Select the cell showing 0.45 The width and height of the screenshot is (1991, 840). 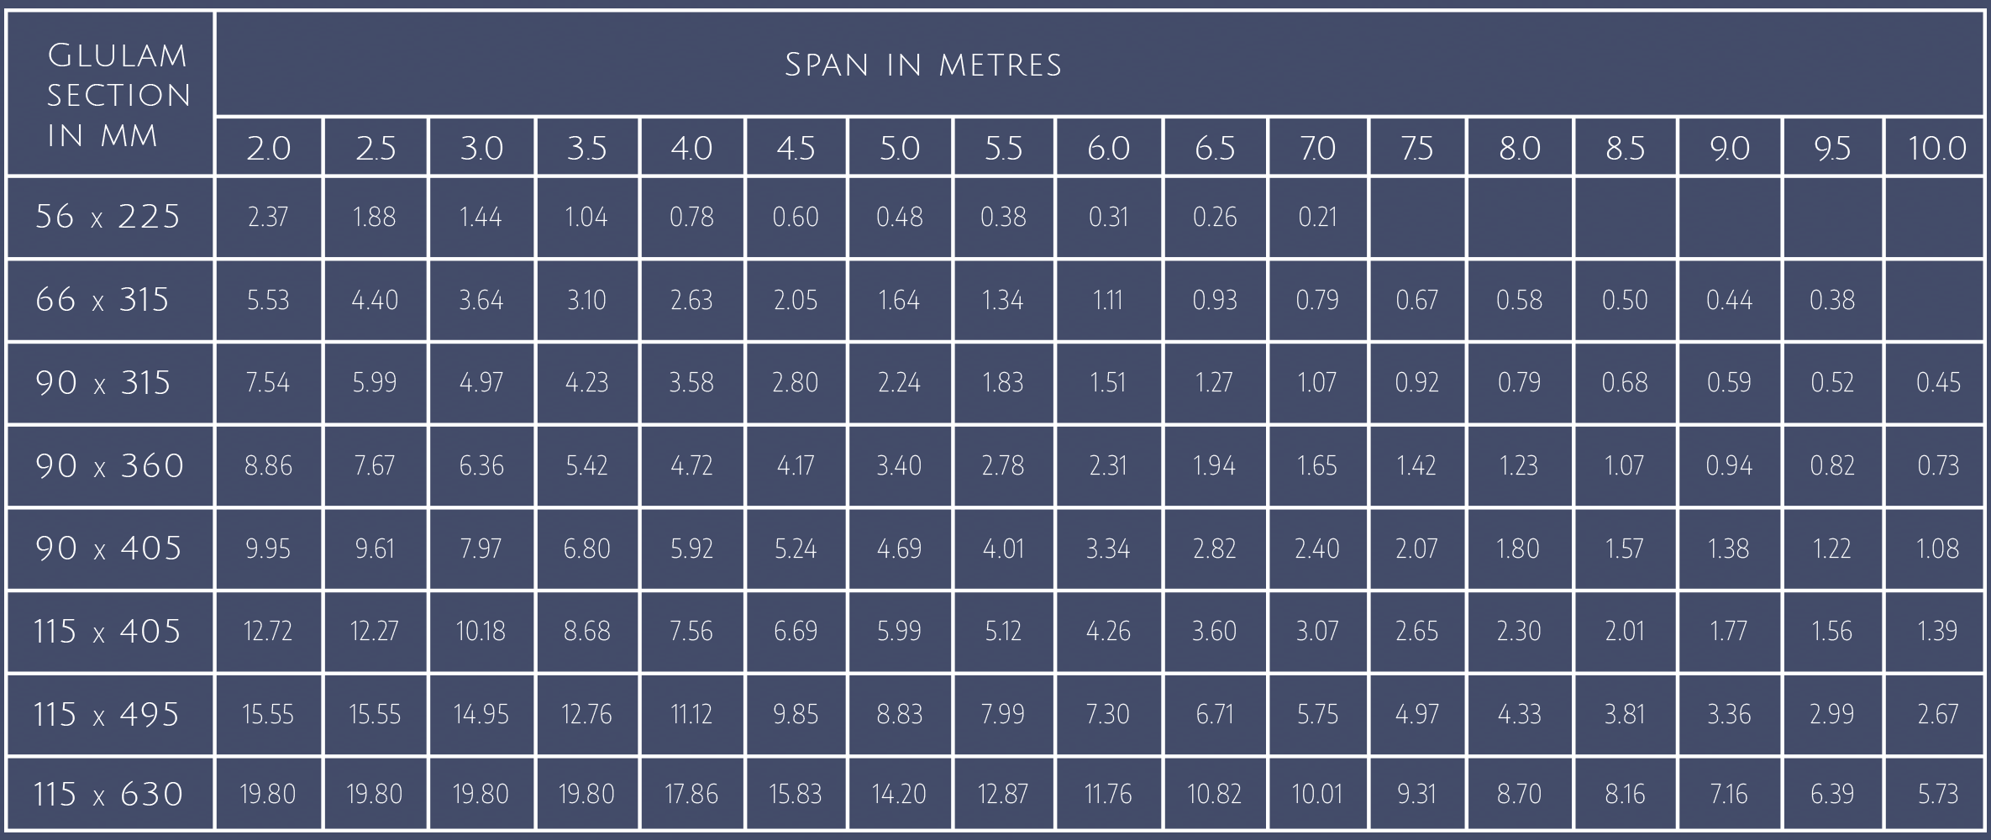pos(1937,383)
